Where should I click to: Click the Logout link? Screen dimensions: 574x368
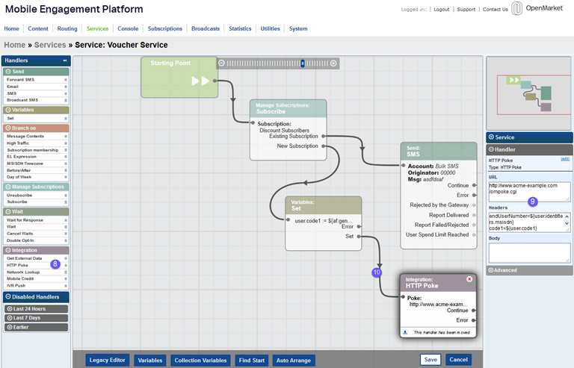[x=442, y=10]
